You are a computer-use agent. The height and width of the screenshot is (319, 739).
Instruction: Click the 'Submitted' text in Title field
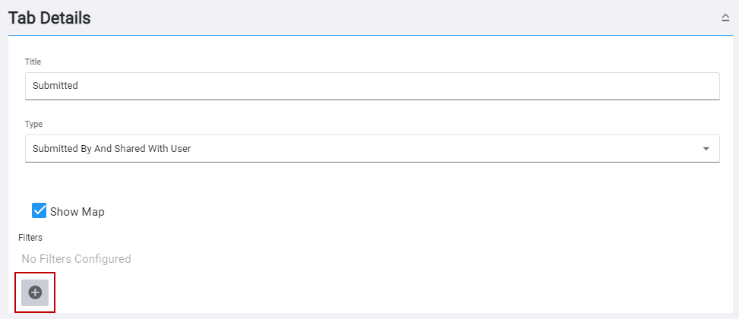[55, 86]
